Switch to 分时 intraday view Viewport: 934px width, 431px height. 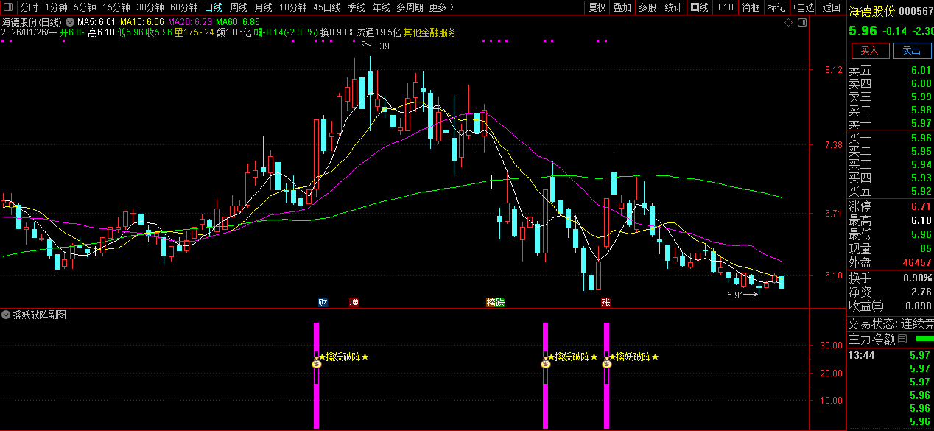point(29,7)
